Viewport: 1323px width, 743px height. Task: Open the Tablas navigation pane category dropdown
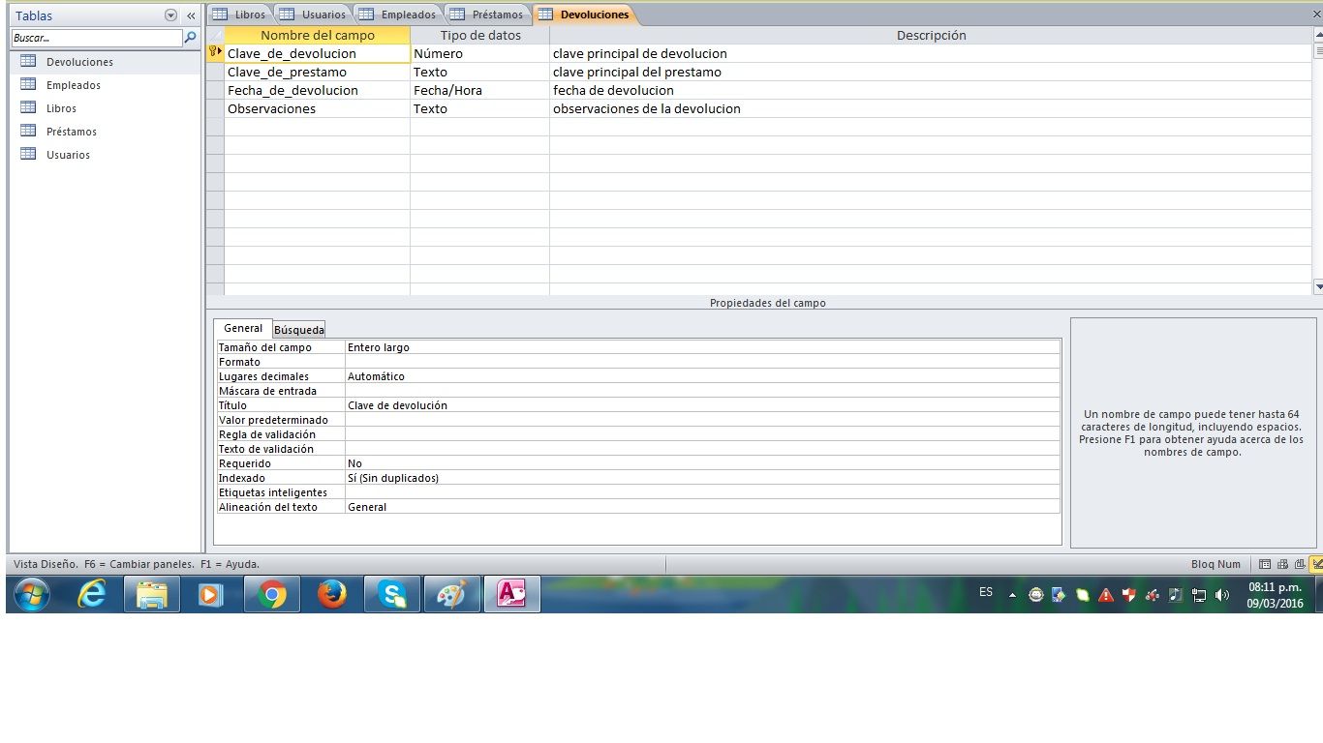[171, 15]
